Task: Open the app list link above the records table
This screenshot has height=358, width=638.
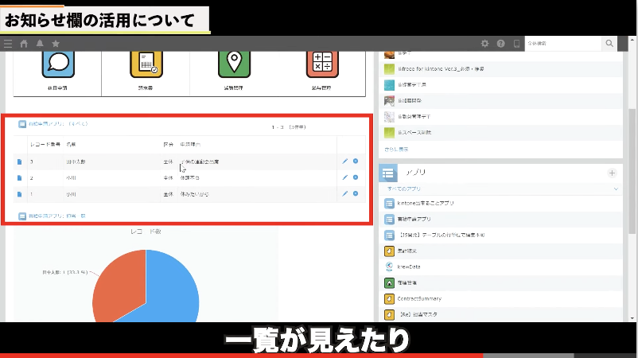Action: (x=58, y=123)
